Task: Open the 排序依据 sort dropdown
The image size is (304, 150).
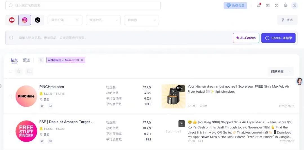Action: 281,71
